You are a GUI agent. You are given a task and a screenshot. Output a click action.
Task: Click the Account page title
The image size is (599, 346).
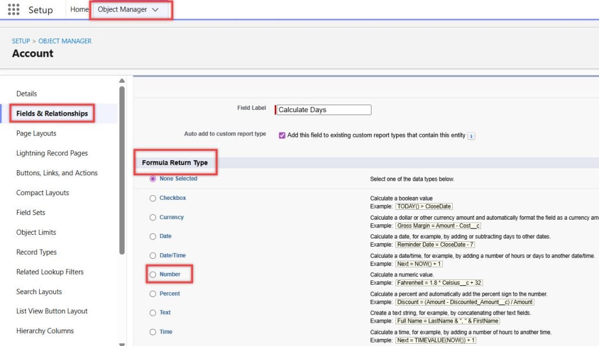pos(33,53)
